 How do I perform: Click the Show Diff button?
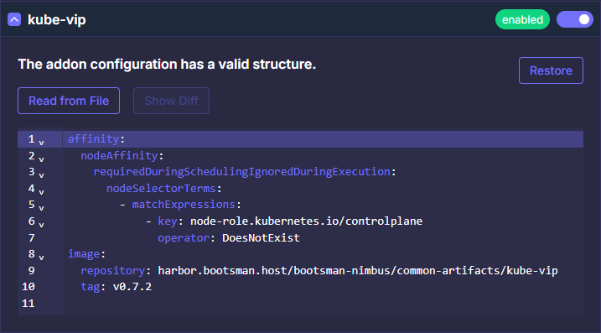pyautogui.click(x=171, y=101)
